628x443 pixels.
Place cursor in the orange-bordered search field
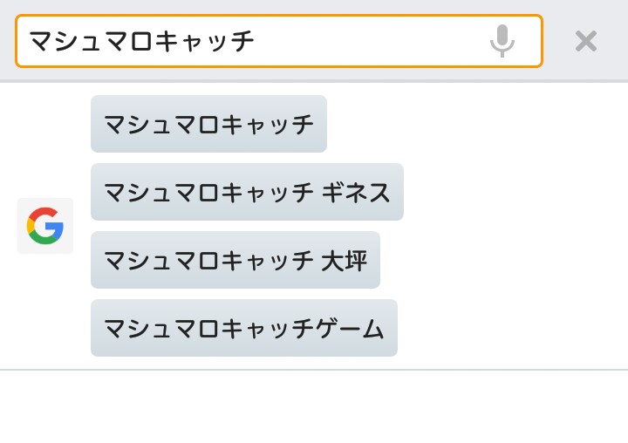coord(244,41)
